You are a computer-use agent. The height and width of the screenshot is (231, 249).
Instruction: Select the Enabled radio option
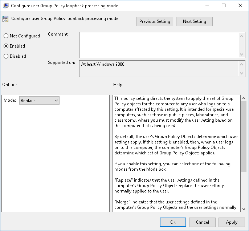click(x=6, y=46)
